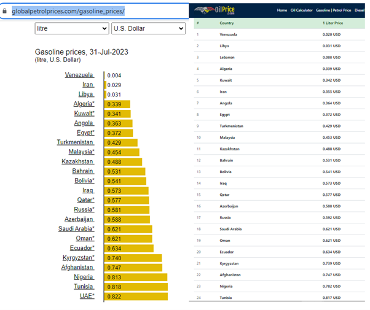Open the Oil Calculator menu item
370x310 pixels.
[x=301, y=10]
